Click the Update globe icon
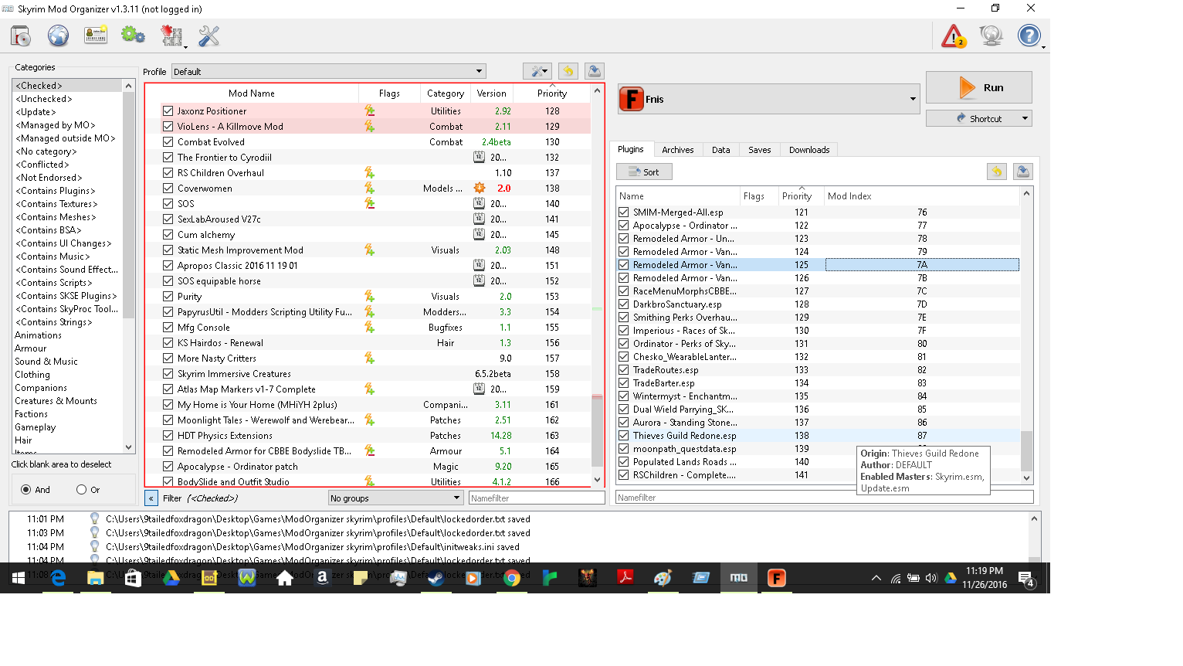 point(991,36)
